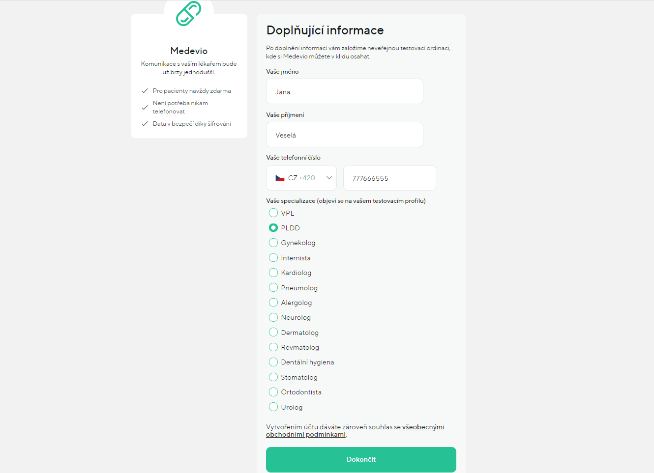This screenshot has width=654, height=473.
Task: Select Kardiolog specialization
Action: (273, 273)
